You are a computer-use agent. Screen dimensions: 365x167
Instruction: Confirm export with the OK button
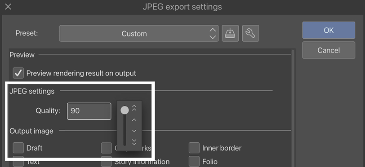click(x=329, y=30)
